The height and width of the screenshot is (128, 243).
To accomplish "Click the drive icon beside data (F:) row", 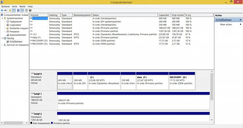I will point(31,37).
